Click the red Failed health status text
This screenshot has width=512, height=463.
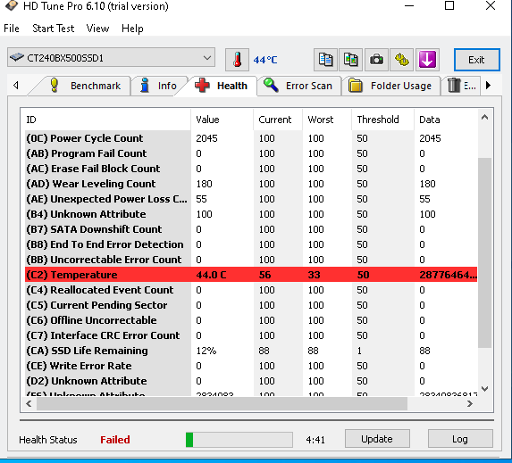pyautogui.click(x=115, y=440)
